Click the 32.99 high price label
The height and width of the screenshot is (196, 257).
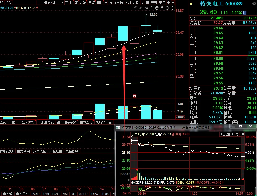153,15
